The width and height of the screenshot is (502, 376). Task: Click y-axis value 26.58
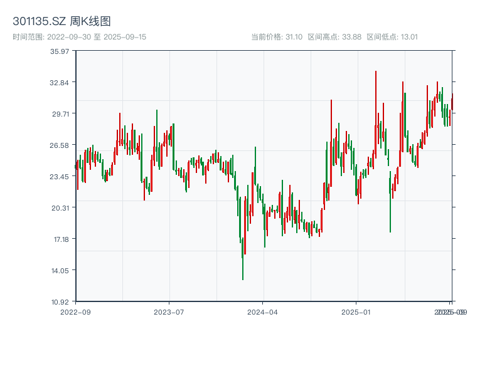pyautogui.click(x=59, y=145)
